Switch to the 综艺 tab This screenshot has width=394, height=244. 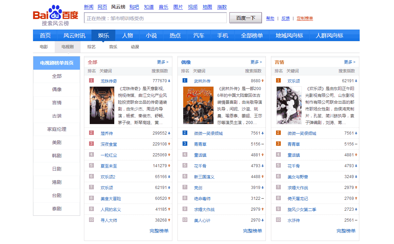click(x=91, y=47)
